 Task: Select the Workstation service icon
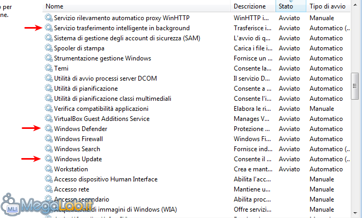49,169
